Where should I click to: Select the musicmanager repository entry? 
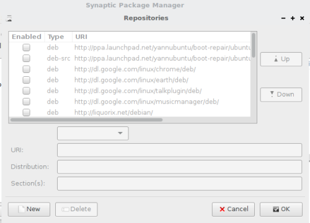point(130,102)
